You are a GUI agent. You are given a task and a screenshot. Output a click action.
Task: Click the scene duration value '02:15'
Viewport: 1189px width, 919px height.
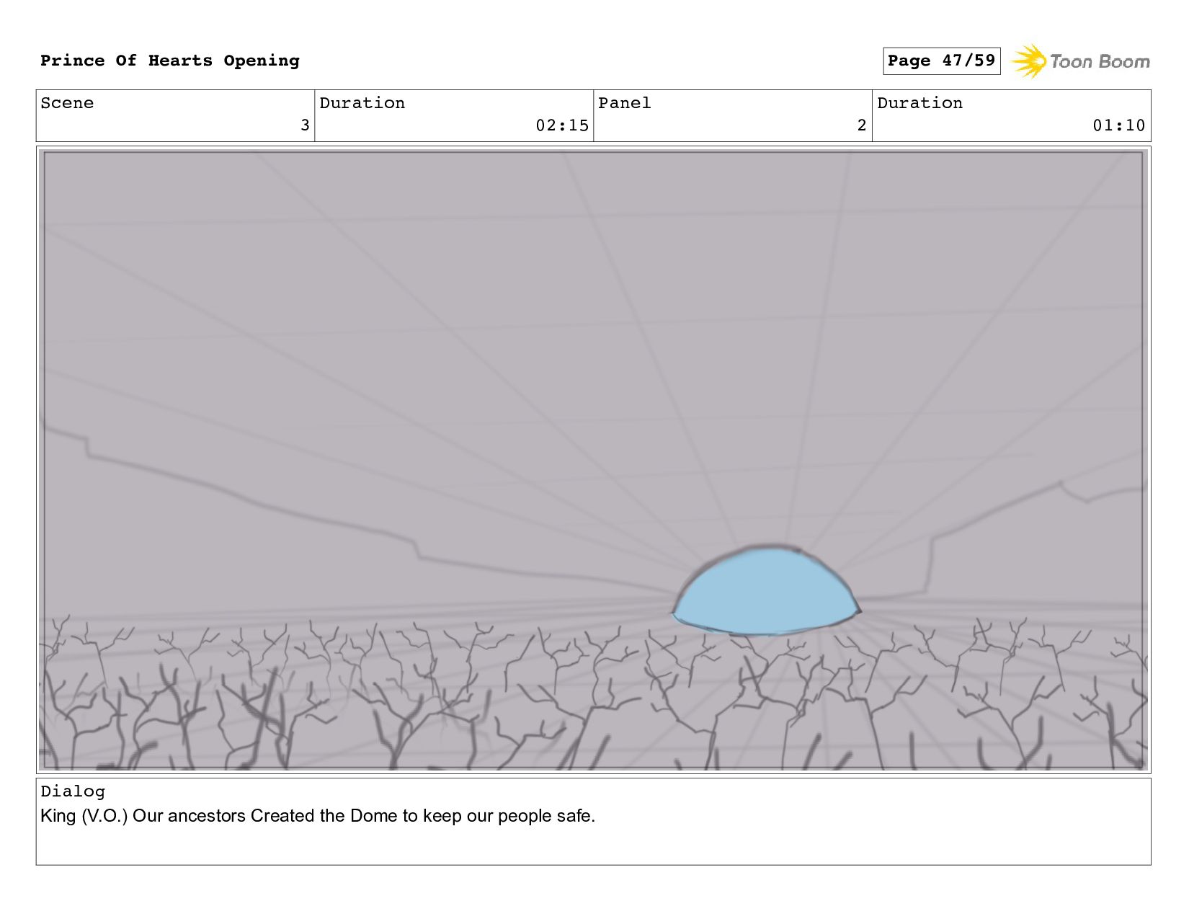point(562,125)
